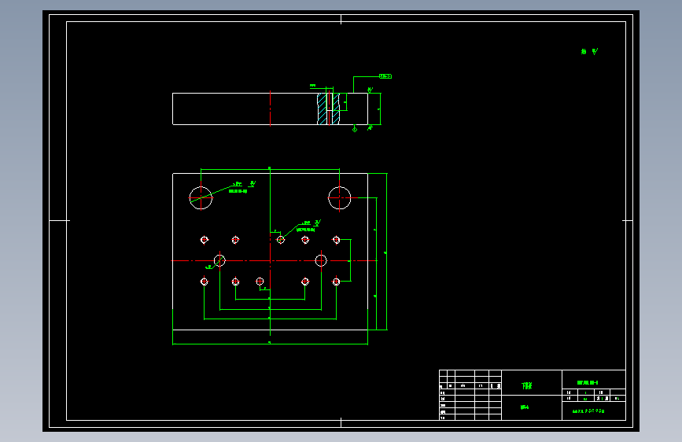Image resolution: width=682 pixels, height=442 pixels.
Task: Select the rightmost small hole in lower row
Action: pyautogui.click(x=336, y=282)
